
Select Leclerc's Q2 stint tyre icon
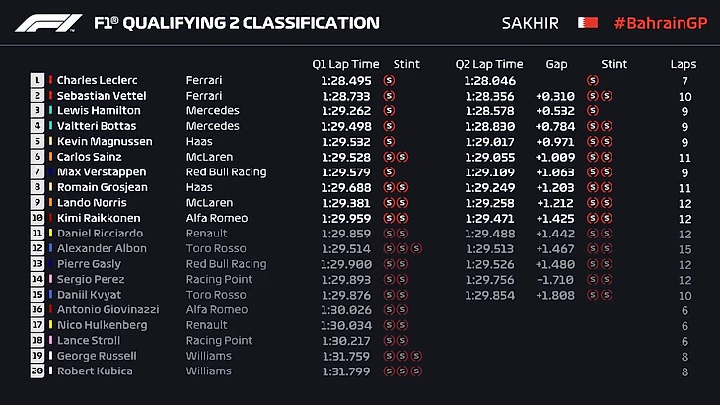[x=593, y=81]
